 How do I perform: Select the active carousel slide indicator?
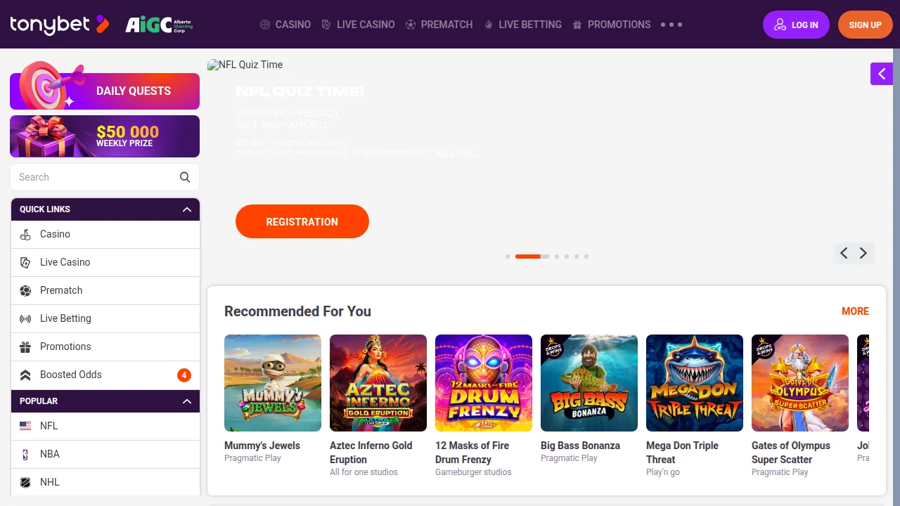click(x=532, y=257)
